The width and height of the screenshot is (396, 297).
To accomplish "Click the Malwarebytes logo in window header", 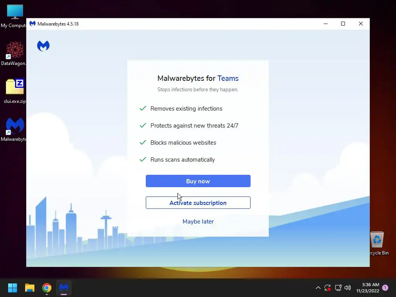I will point(43,46).
